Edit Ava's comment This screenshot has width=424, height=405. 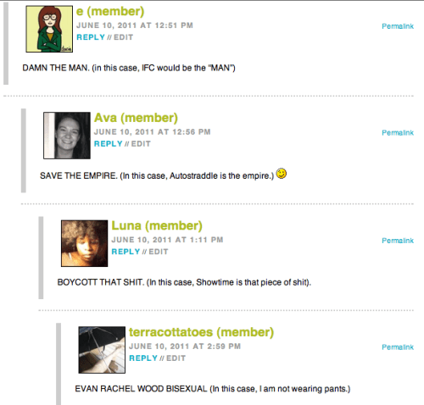pyautogui.click(x=141, y=144)
